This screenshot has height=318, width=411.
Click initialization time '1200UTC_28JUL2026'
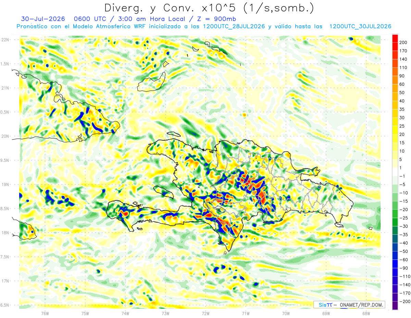tap(234, 26)
